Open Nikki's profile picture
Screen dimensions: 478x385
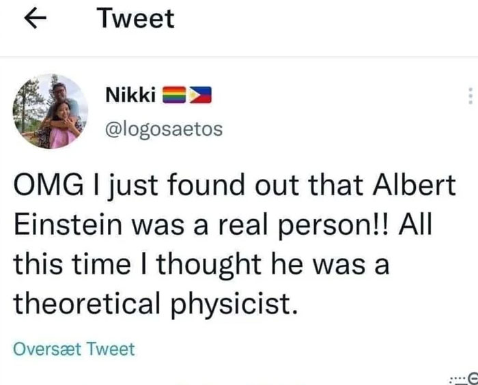[51, 111]
